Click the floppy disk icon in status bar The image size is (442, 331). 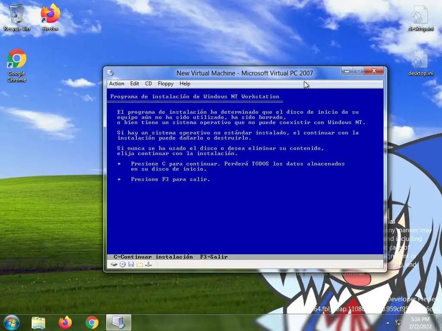click(131, 264)
